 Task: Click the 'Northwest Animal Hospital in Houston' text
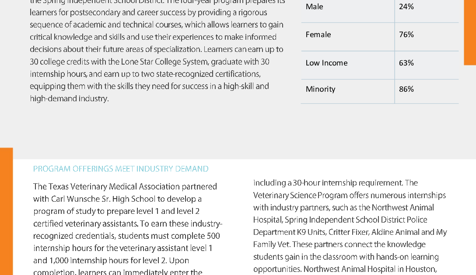[370, 269]
